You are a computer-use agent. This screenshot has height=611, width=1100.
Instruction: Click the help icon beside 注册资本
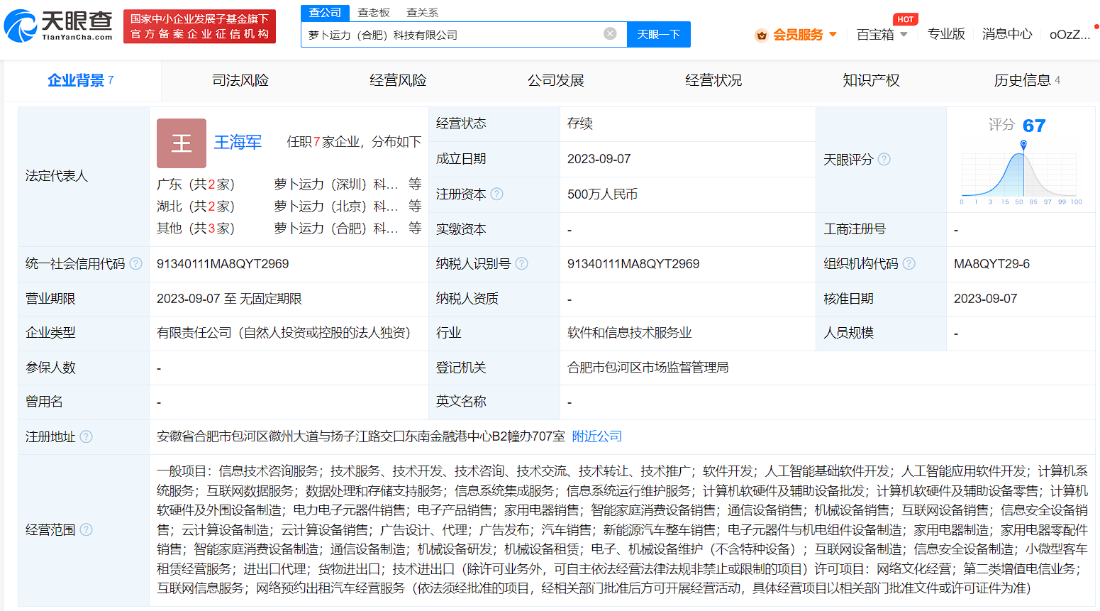pyautogui.click(x=496, y=194)
